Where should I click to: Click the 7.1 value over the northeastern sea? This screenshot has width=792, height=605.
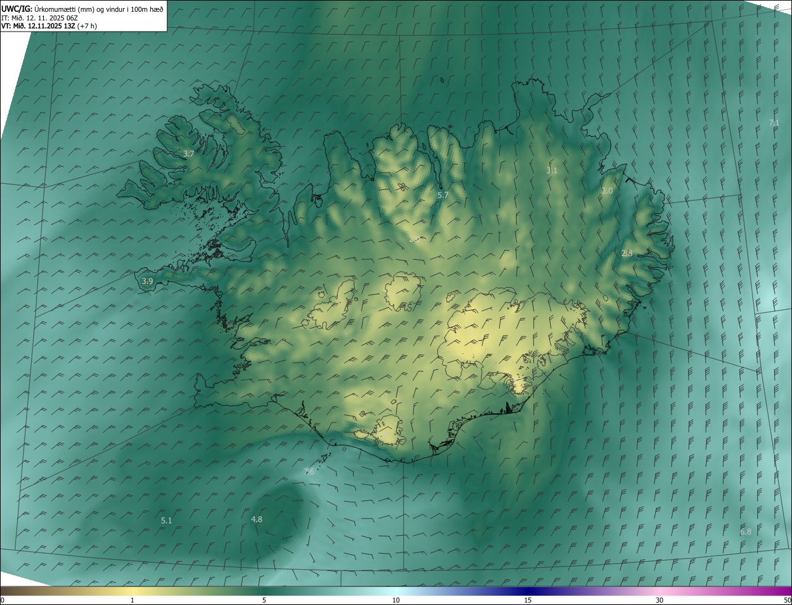coord(773,123)
